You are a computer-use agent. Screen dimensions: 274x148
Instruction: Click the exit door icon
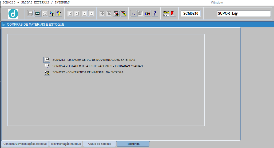(173, 14)
